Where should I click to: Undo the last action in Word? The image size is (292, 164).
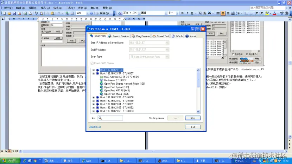click(59, 13)
